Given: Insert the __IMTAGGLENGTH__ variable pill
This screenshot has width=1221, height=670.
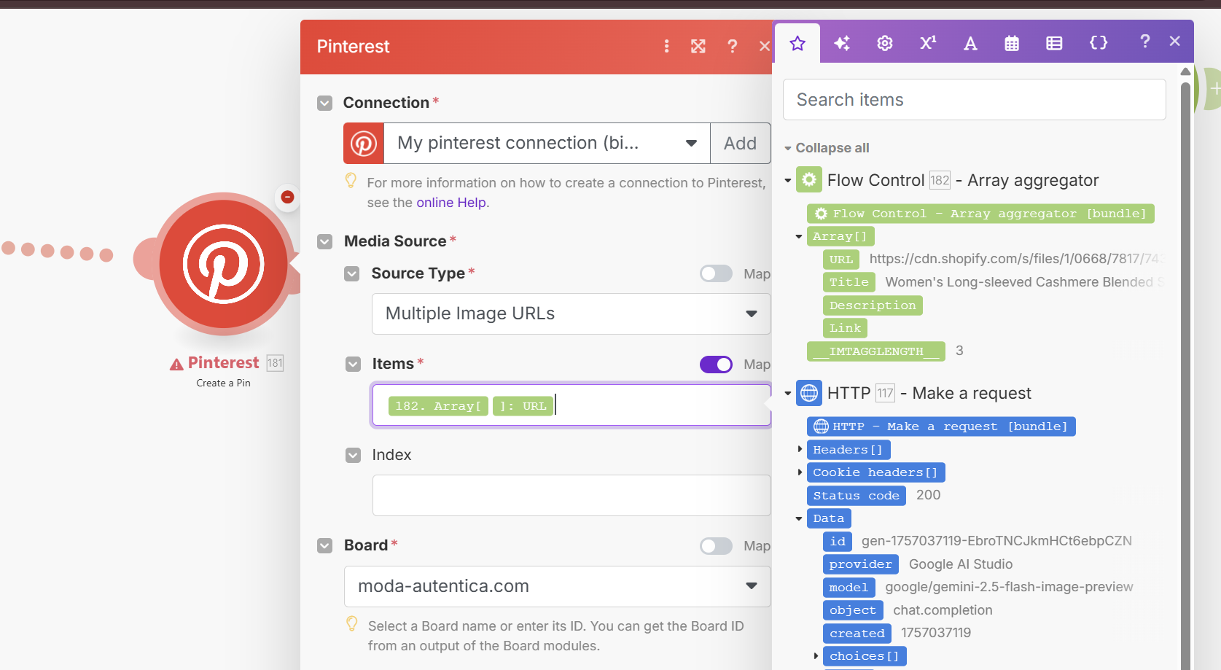Looking at the screenshot, I should tap(876, 351).
